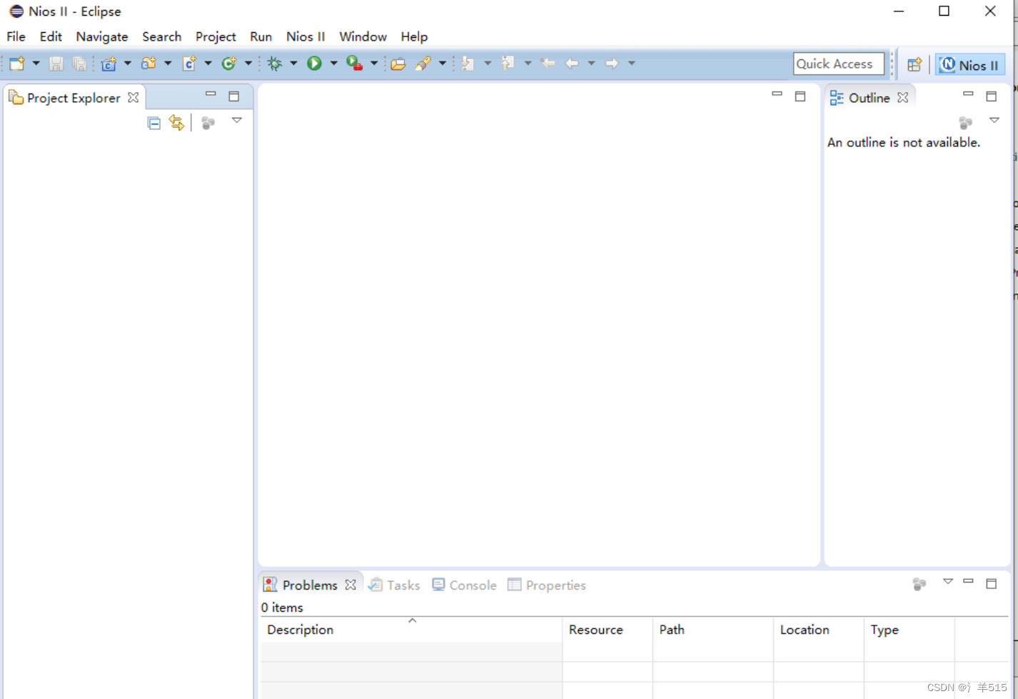Image resolution: width=1018 pixels, height=699 pixels.
Task: Open the Outline View Menu triangle
Action: [x=994, y=121]
